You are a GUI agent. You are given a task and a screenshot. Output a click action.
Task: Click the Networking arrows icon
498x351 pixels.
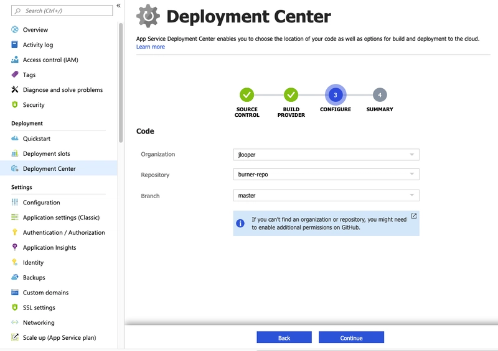tap(14, 322)
